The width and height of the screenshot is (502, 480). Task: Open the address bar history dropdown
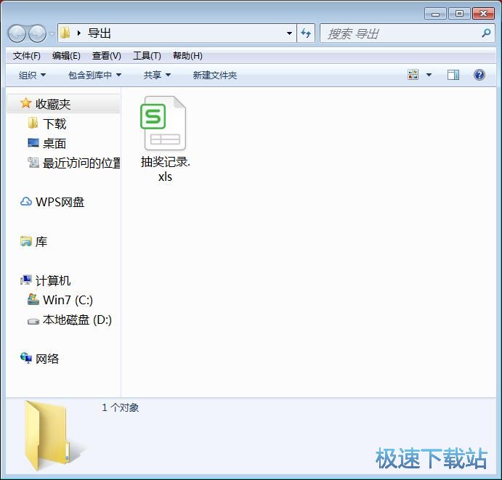coord(289,33)
